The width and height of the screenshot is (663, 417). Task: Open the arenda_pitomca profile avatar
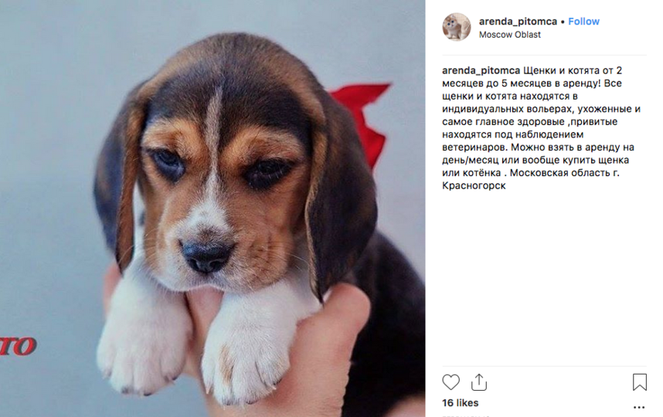click(x=456, y=27)
